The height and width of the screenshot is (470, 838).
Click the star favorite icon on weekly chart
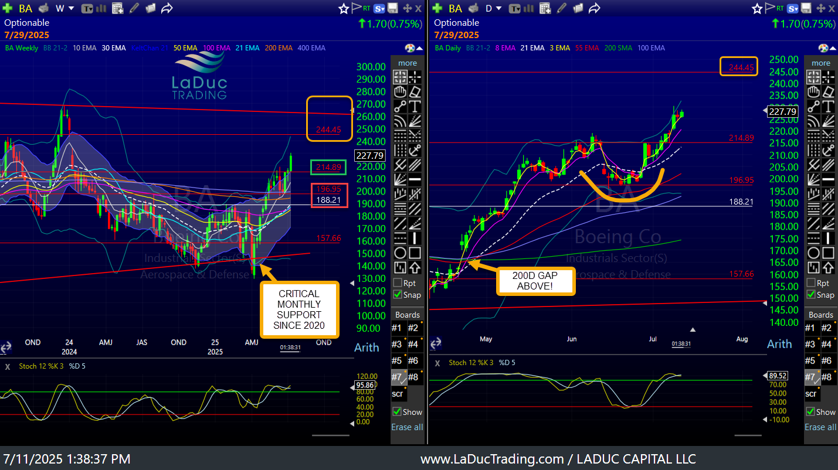click(x=344, y=8)
